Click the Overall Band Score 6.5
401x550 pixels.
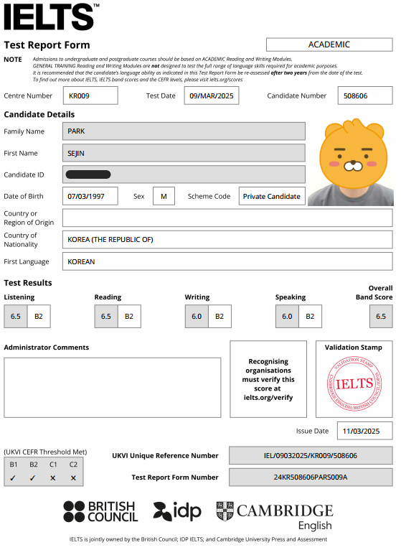381,317
